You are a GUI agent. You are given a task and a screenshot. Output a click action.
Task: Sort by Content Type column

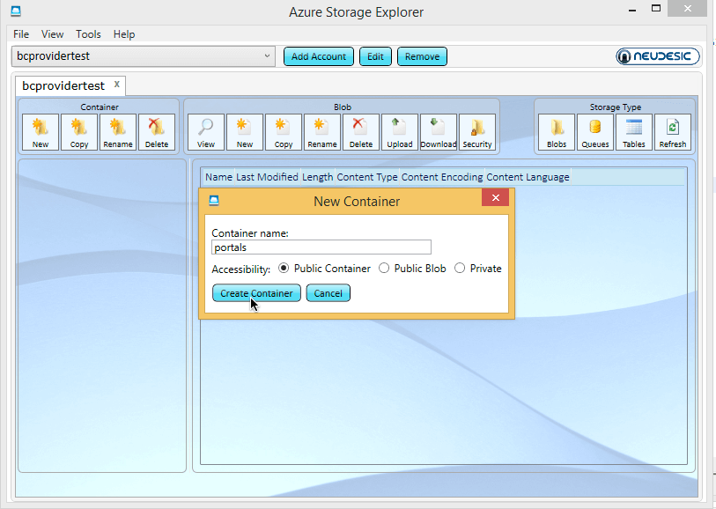click(367, 177)
